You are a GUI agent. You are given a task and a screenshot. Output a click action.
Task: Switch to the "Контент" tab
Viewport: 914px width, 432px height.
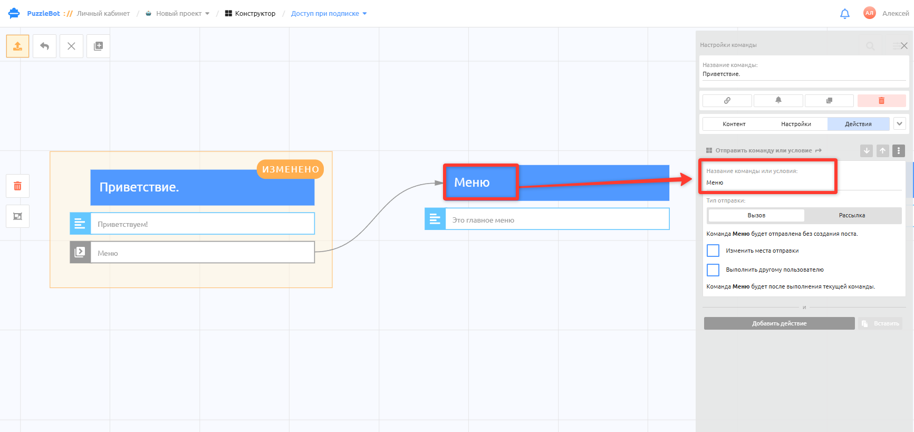pyautogui.click(x=734, y=124)
